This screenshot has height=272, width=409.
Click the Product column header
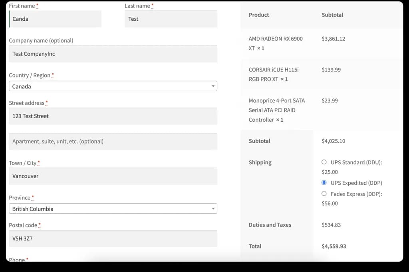click(259, 15)
